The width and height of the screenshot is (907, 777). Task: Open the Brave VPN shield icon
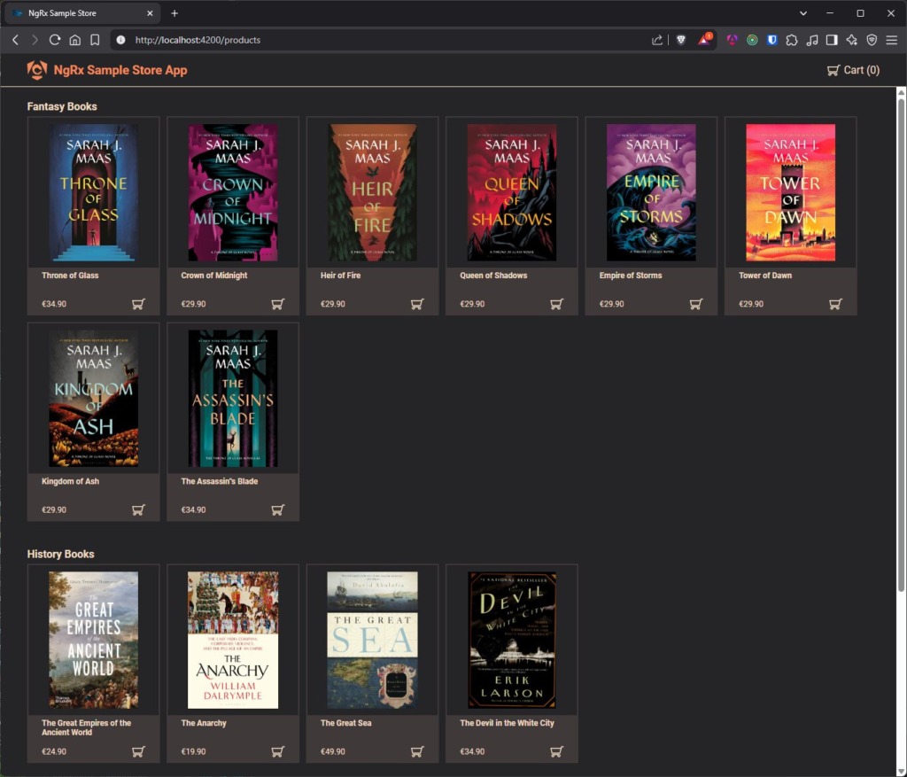872,40
